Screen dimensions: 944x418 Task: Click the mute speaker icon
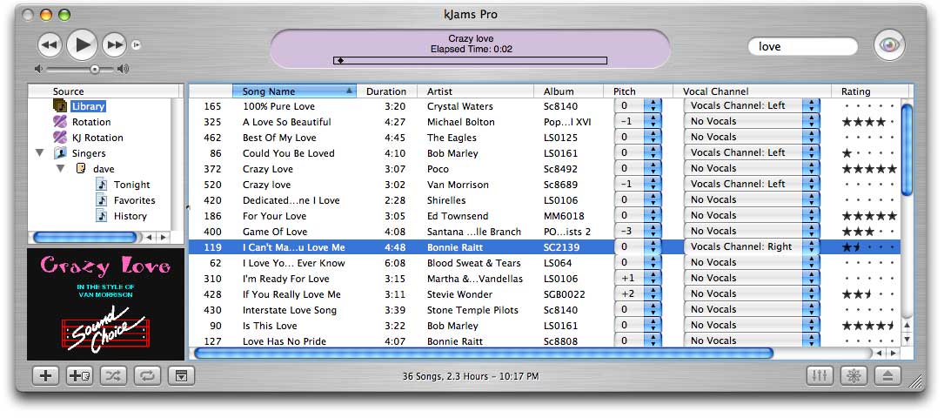pyautogui.click(x=39, y=70)
